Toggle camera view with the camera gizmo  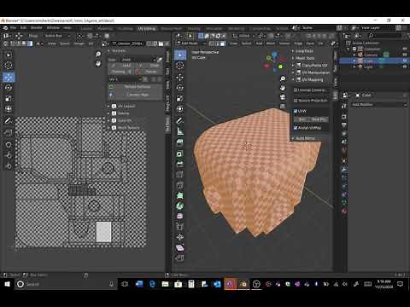283,97
